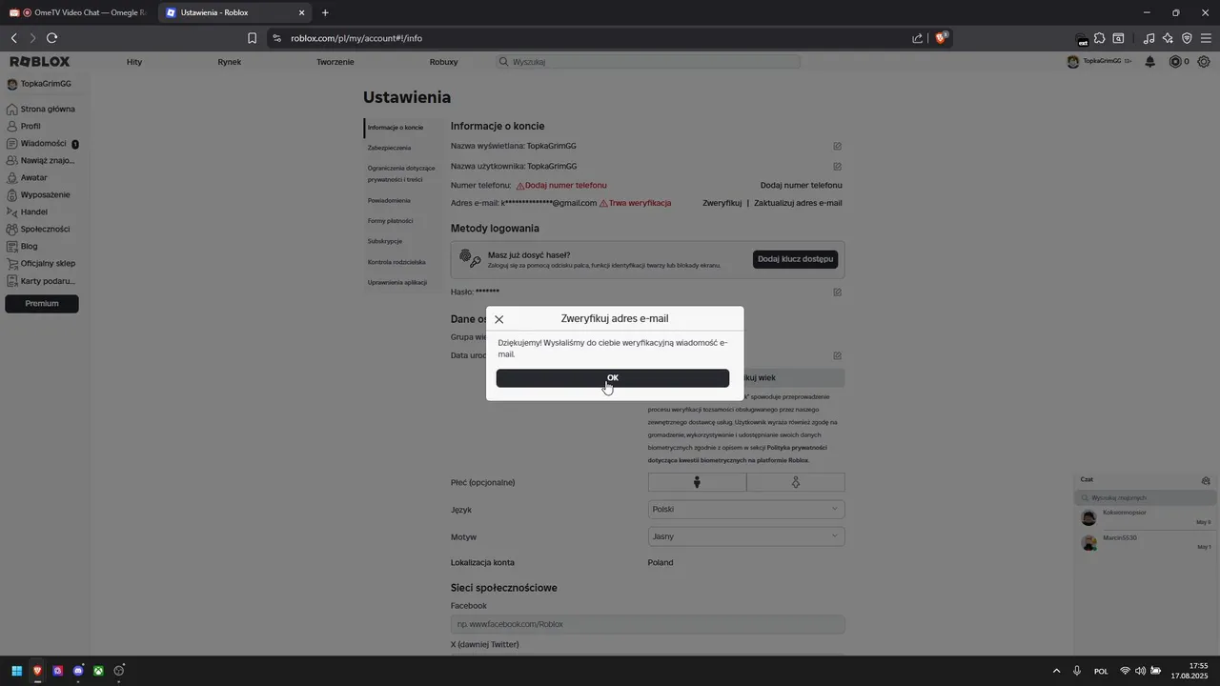
Task: Click the Premium button
Action: coord(42,303)
